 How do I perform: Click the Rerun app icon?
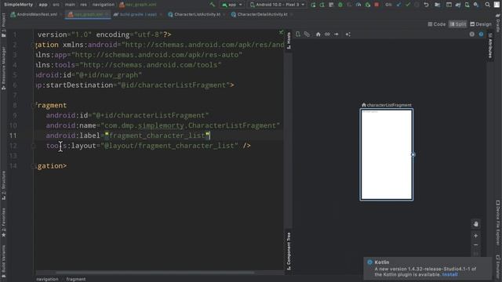coord(313,5)
